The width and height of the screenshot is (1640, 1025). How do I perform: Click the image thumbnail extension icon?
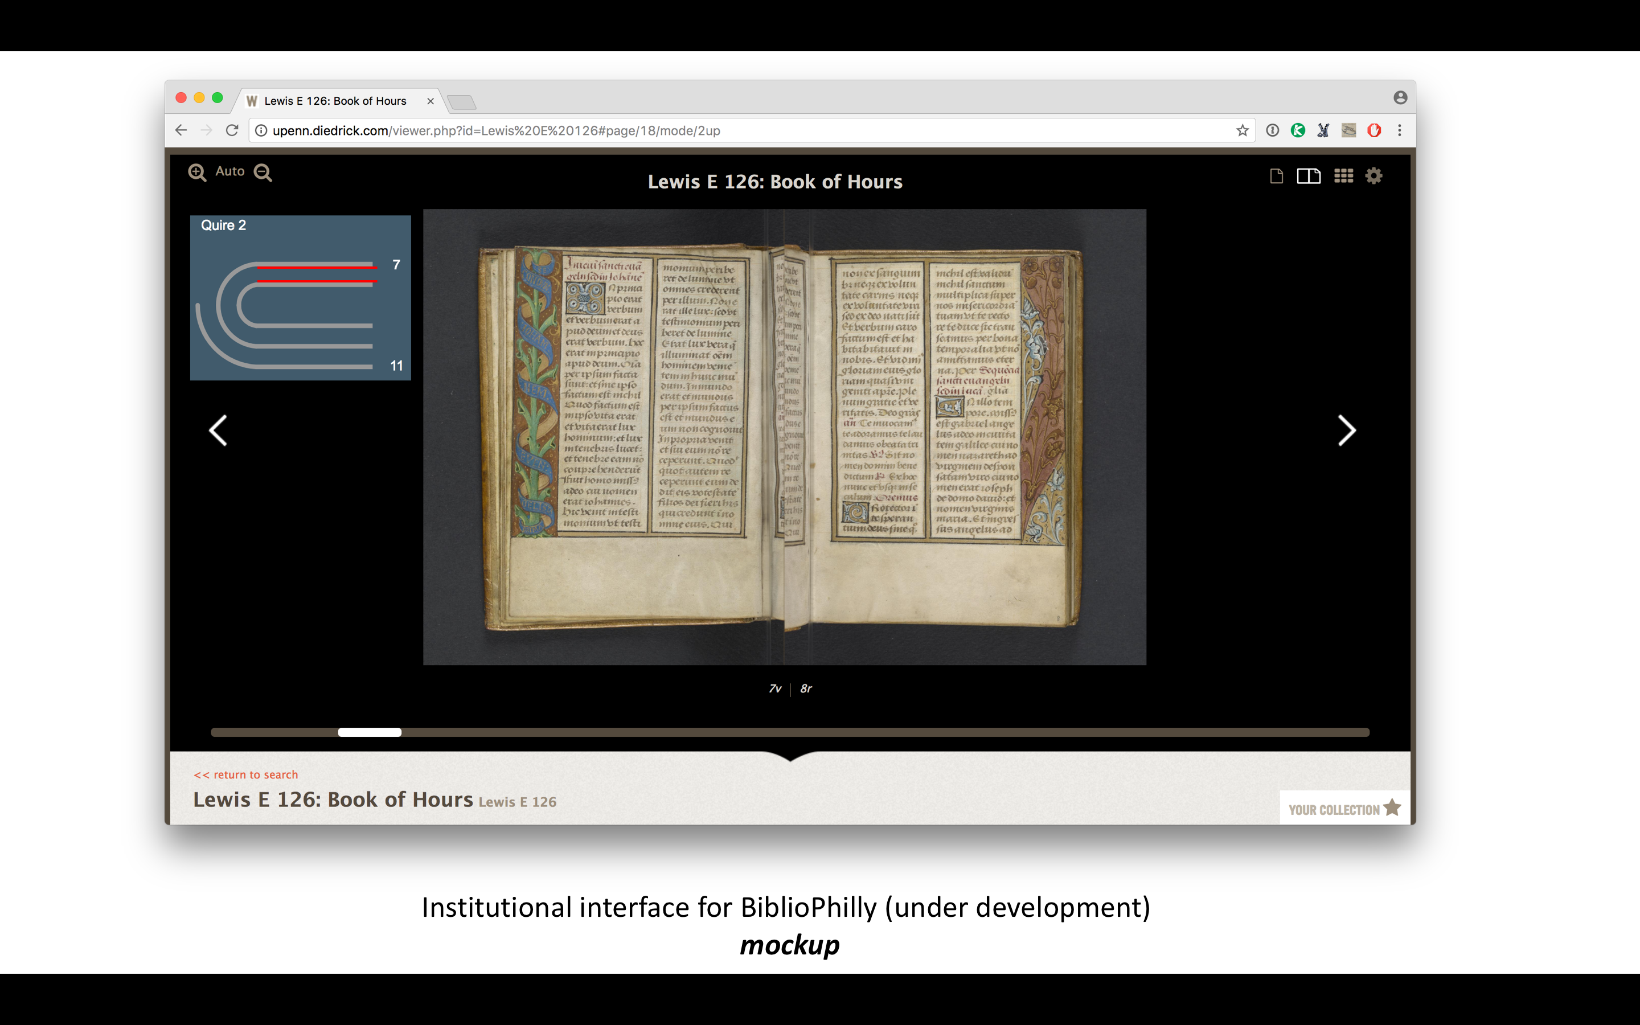click(1348, 130)
